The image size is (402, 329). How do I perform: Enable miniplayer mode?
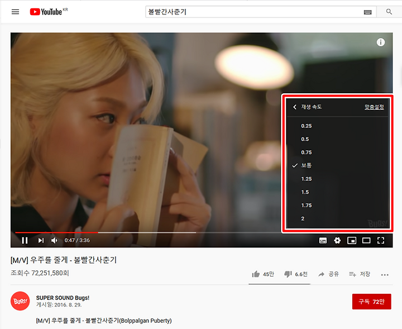point(352,240)
